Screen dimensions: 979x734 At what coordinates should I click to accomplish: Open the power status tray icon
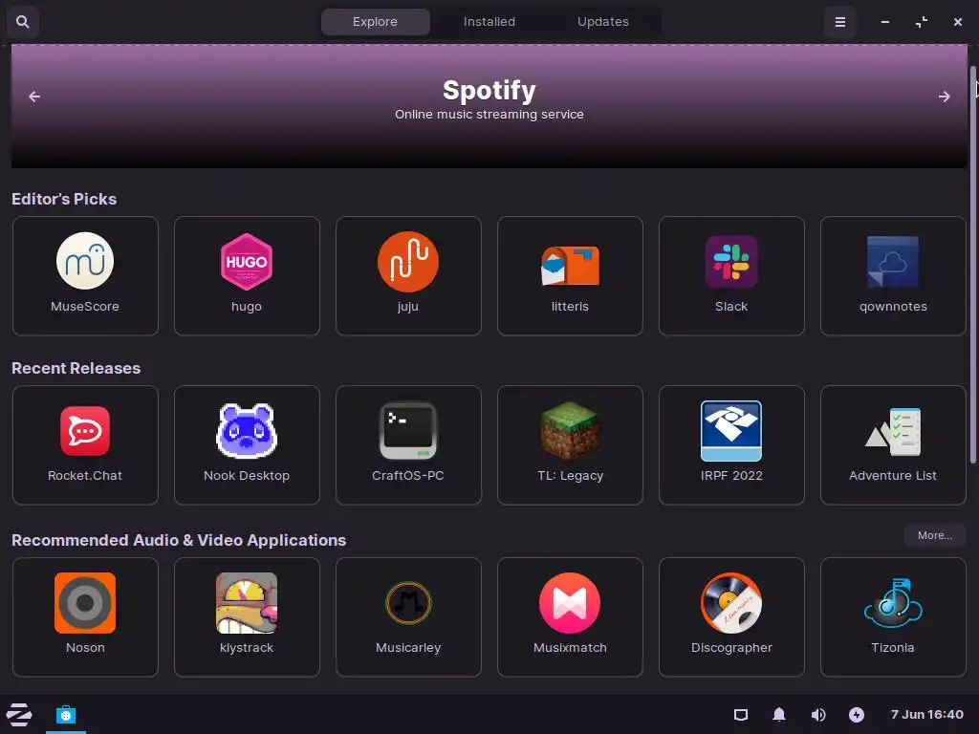pyautogui.click(x=857, y=715)
